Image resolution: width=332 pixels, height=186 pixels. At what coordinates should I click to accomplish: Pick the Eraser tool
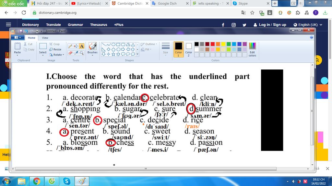coord(70,53)
